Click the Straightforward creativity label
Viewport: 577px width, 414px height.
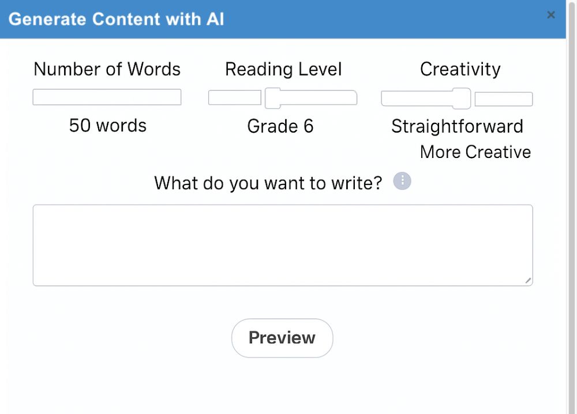457,126
